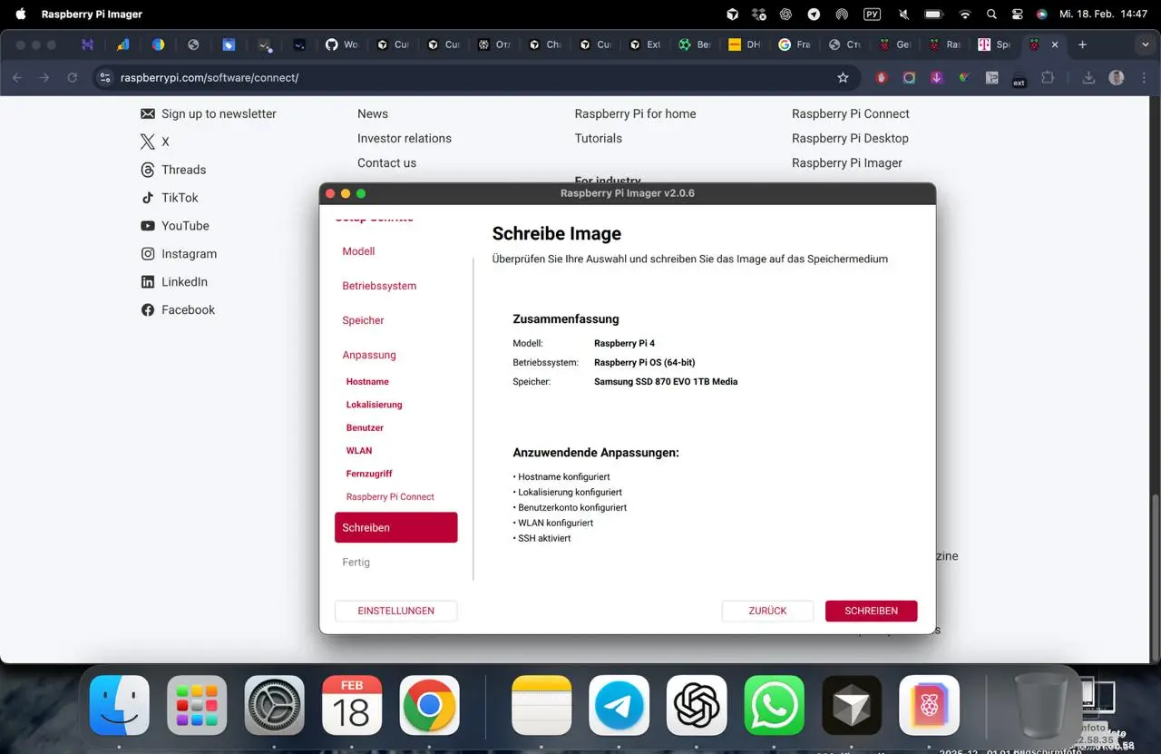Open the browser extensions puzzle icon

click(1048, 78)
